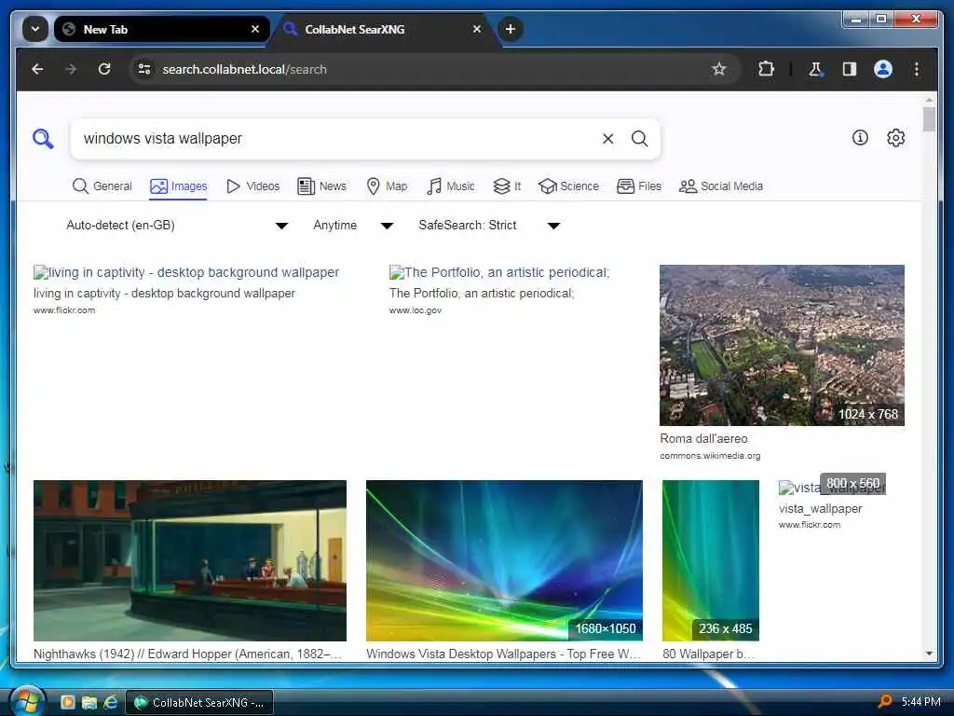Select the Images category
Image resolution: width=954 pixels, height=716 pixels.
pos(178,186)
